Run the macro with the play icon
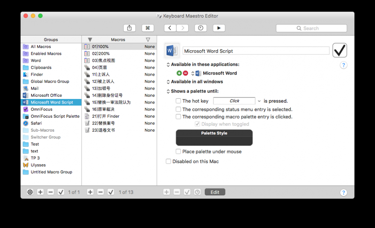Image resolution: width=375 pixels, height=228 pixels. coord(219,28)
